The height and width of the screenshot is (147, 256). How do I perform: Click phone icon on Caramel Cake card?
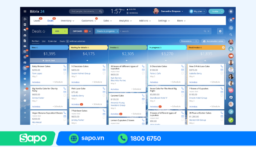143,95
